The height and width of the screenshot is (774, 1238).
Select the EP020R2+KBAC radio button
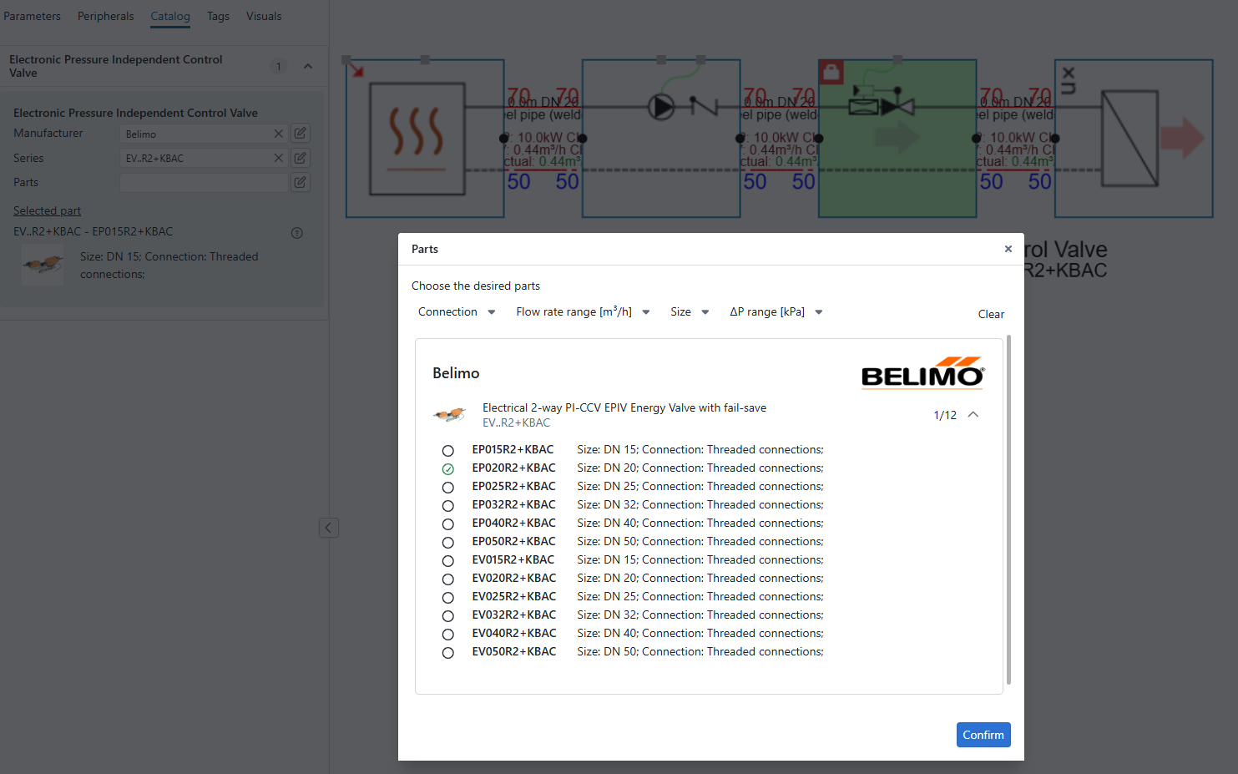click(x=448, y=469)
